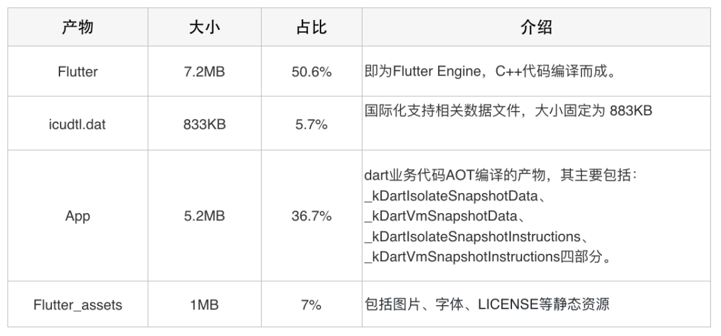Click the 5.2MB size cell
Image resolution: width=721 pixels, height=336 pixels.
click(x=205, y=216)
